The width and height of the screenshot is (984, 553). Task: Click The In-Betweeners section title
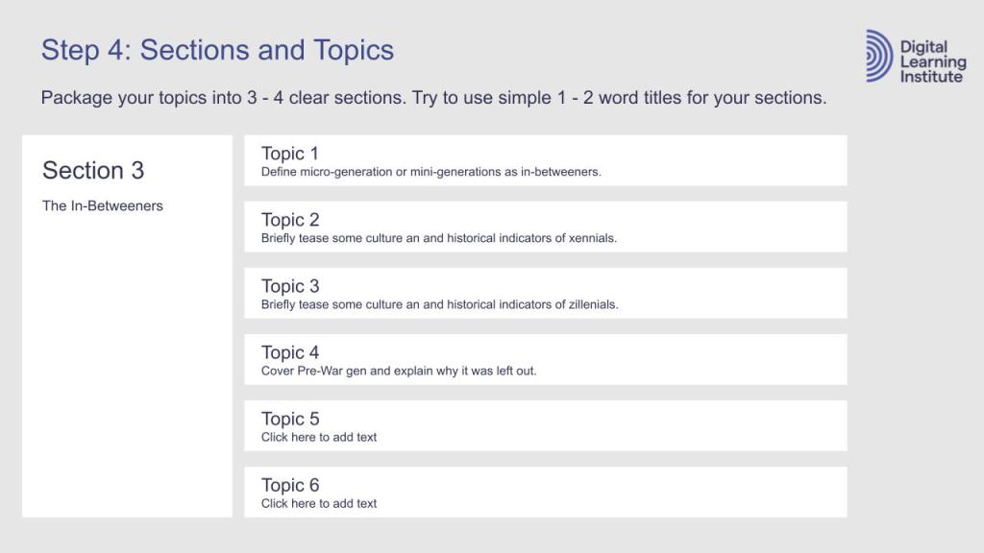point(103,205)
